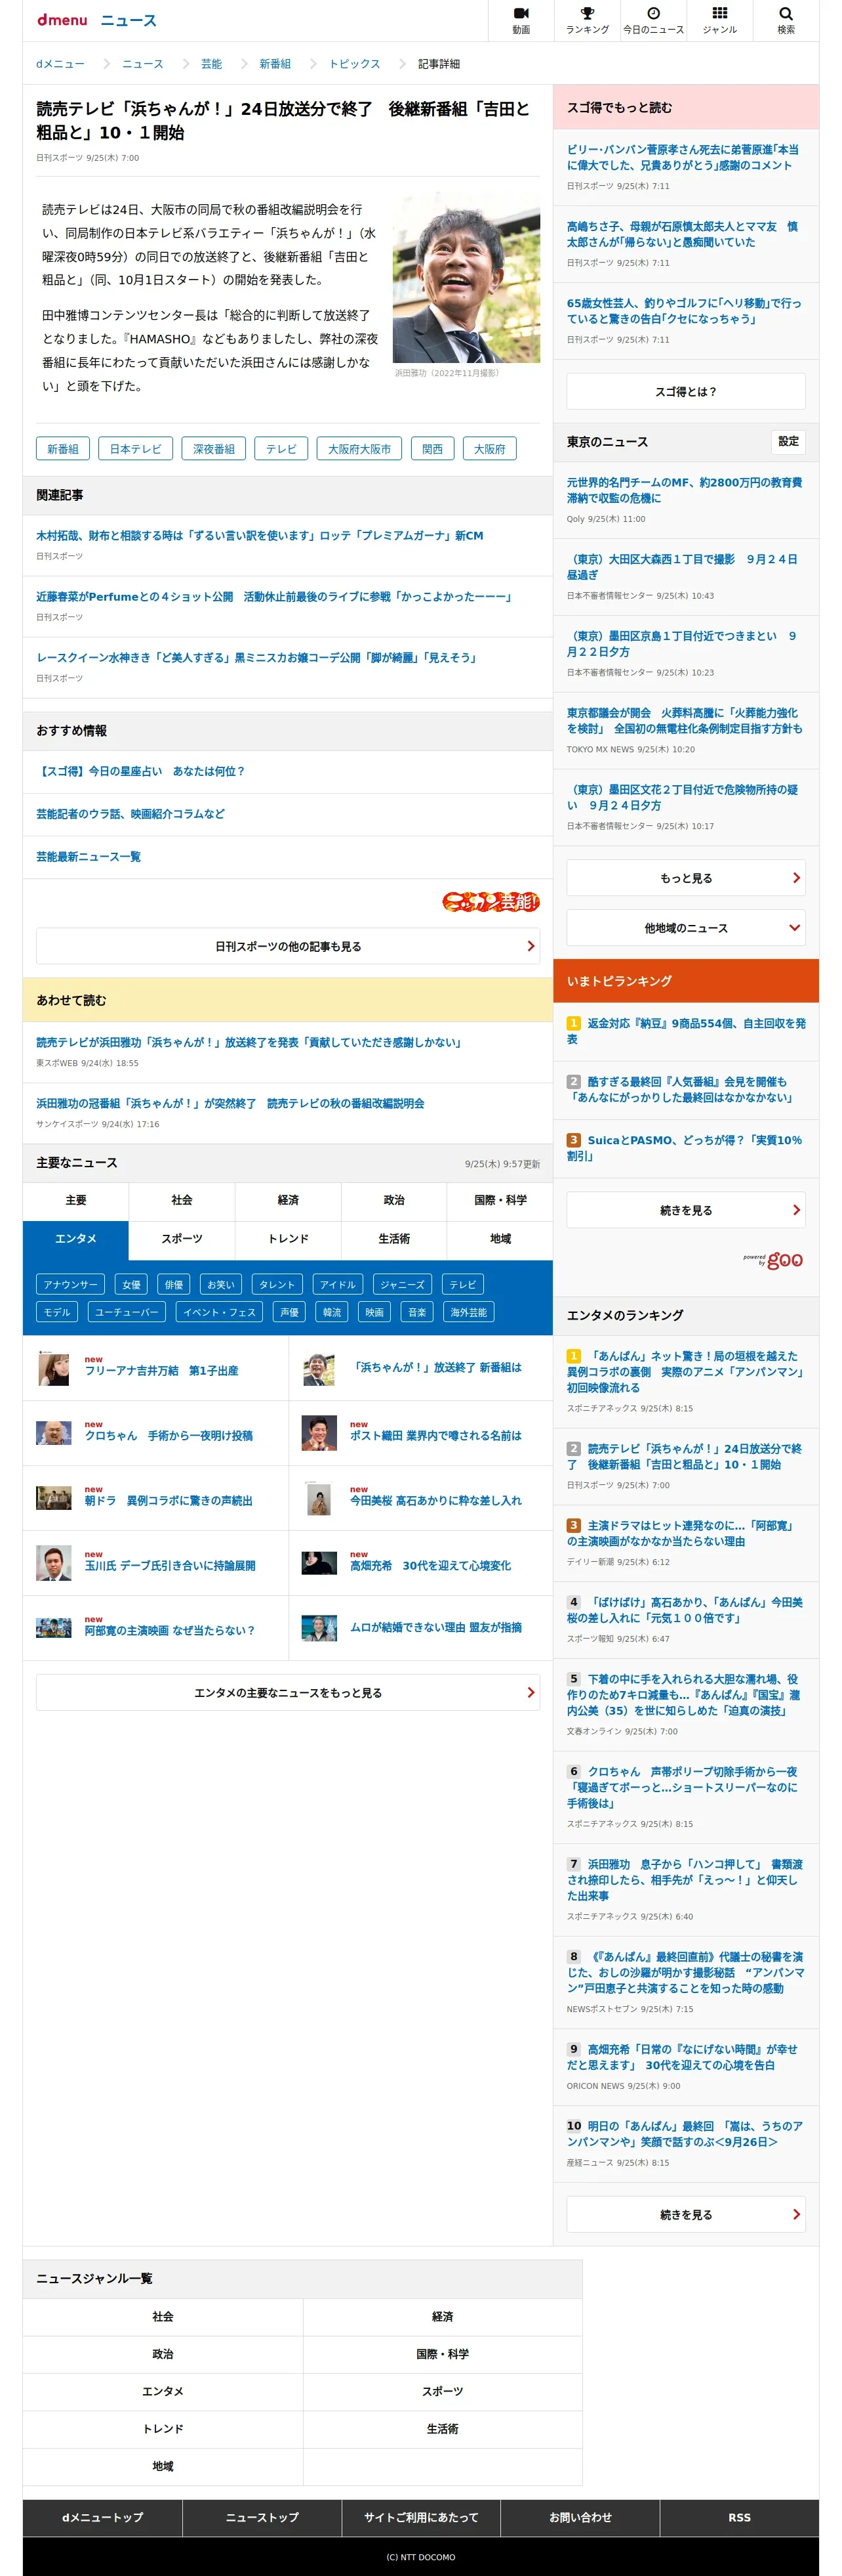Open クロちゃん 手術から一夜明け投稿 headline

point(169,1435)
